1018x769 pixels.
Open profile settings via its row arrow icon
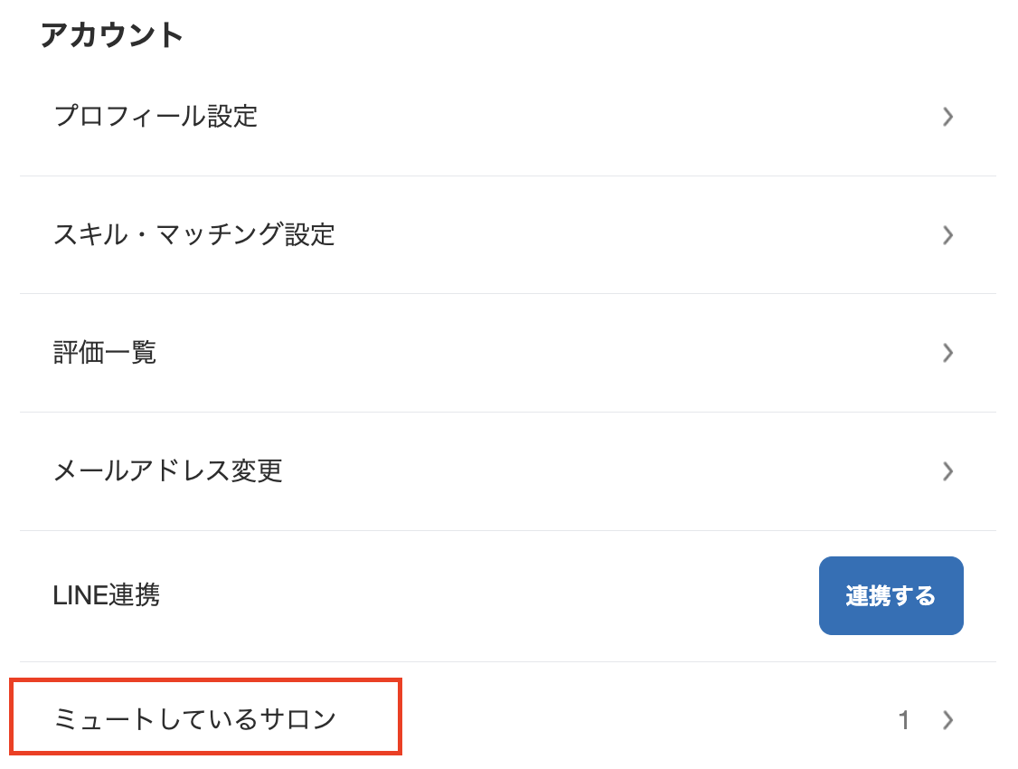pyautogui.click(x=947, y=117)
